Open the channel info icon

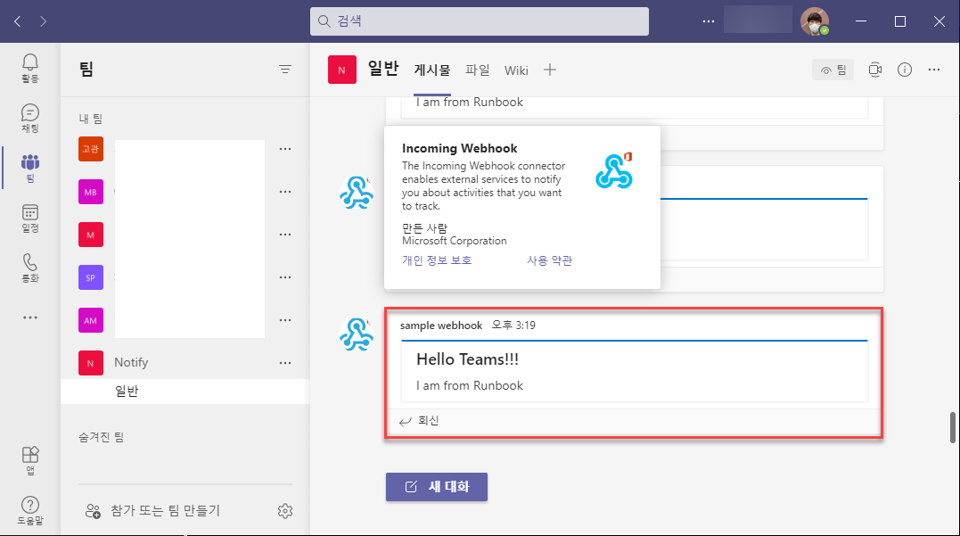coord(905,70)
